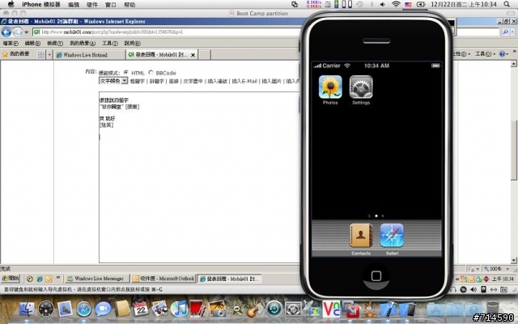
Task: Open the 窗口 menu
Action: point(111,5)
